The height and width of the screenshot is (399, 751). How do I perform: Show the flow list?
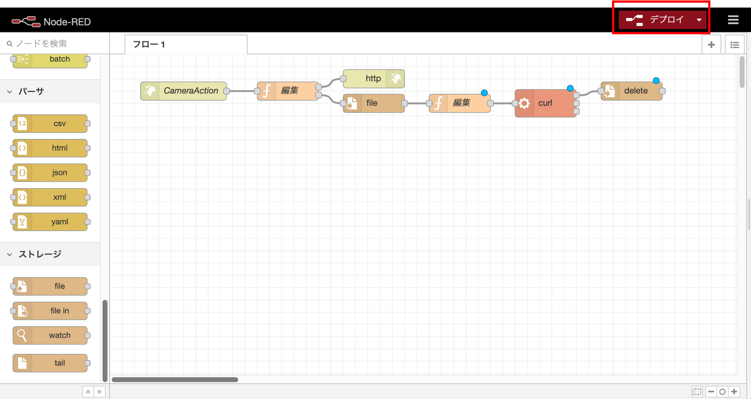(x=734, y=45)
